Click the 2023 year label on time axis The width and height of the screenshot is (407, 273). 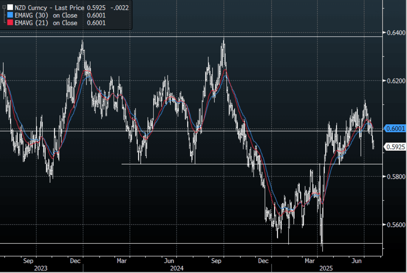pyautogui.click(x=41, y=268)
